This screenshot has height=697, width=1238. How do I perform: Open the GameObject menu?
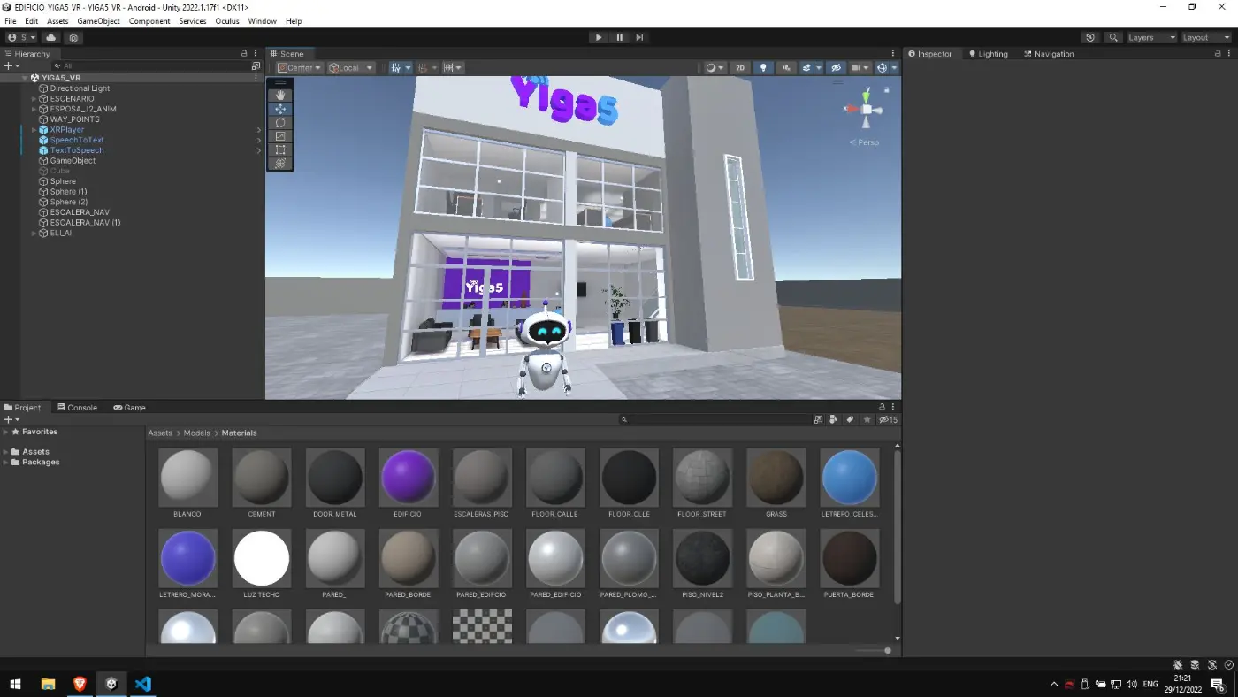pos(98,21)
